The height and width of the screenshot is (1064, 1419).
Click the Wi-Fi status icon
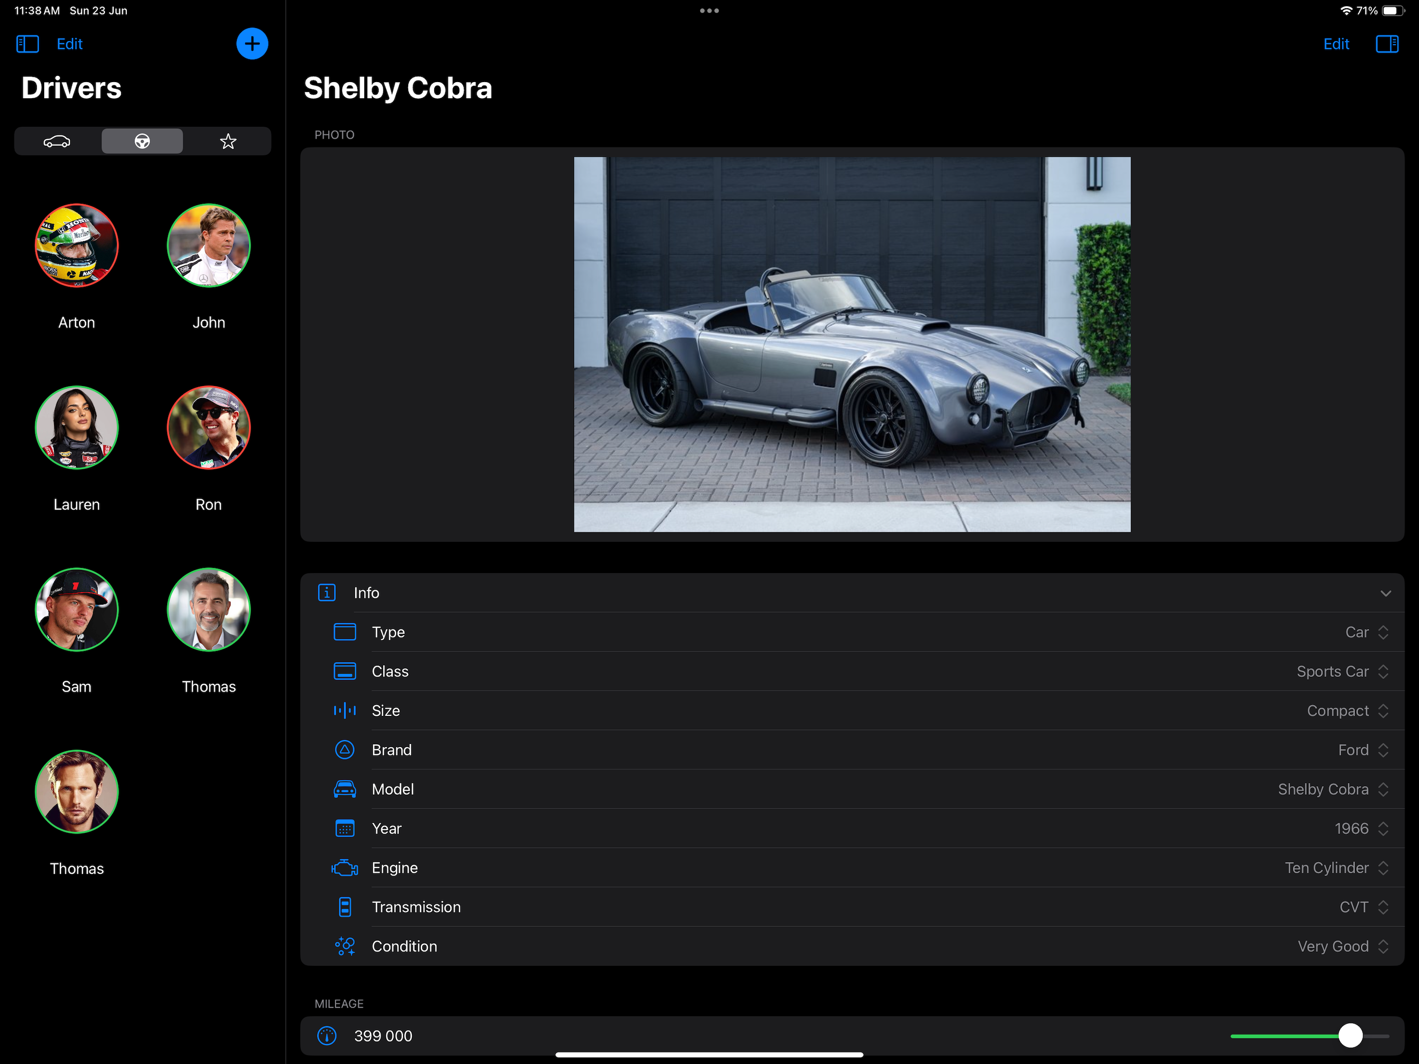1346,10
